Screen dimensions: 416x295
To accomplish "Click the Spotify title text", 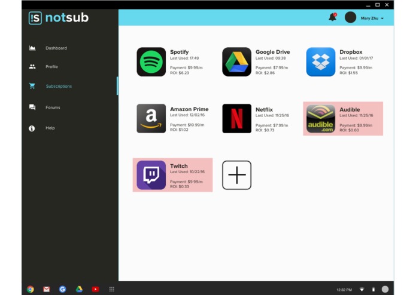I will (x=180, y=52).
